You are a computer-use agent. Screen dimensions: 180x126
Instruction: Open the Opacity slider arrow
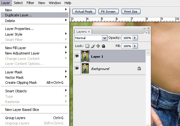point(135,38)
